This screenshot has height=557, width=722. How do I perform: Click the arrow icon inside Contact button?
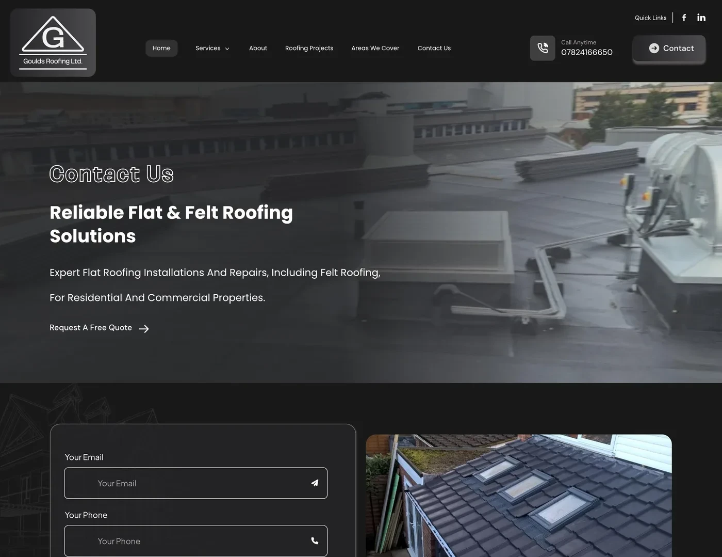click(x=654, y=48)
